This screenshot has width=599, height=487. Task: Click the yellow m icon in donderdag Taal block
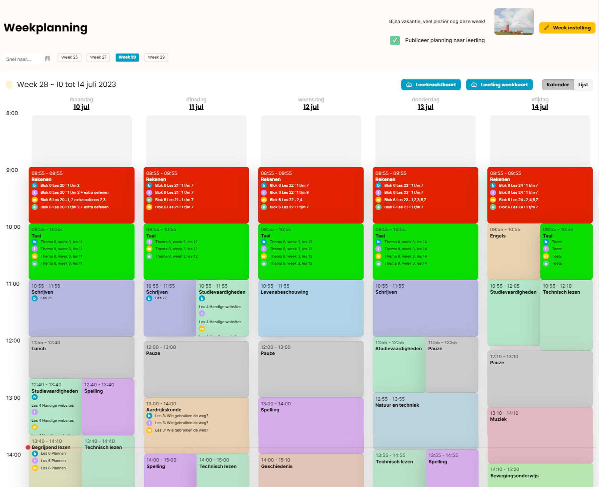[x=379, y=256]
